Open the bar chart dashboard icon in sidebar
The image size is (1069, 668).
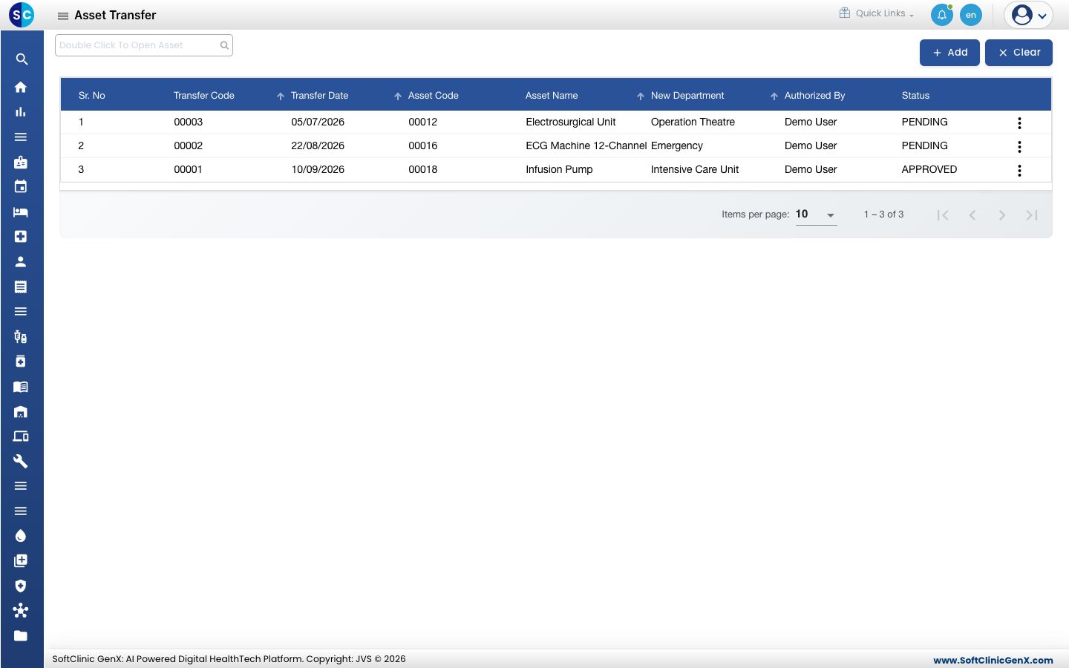(x=21, y=112)
